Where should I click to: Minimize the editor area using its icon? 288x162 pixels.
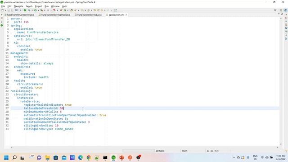(x=279, y=14)
